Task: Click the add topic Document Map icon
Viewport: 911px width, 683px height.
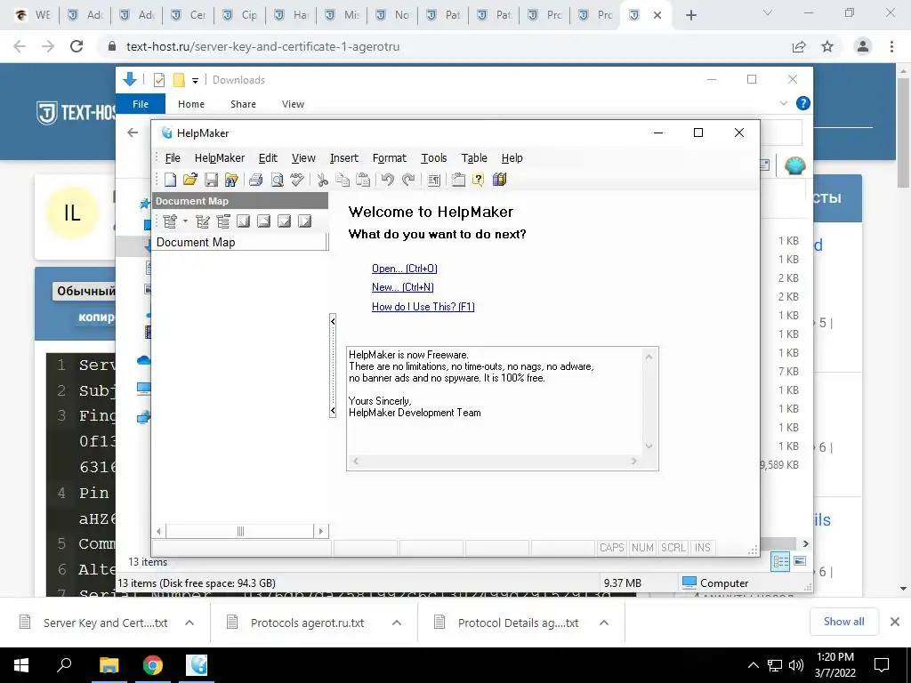Action: click(170, 221)
